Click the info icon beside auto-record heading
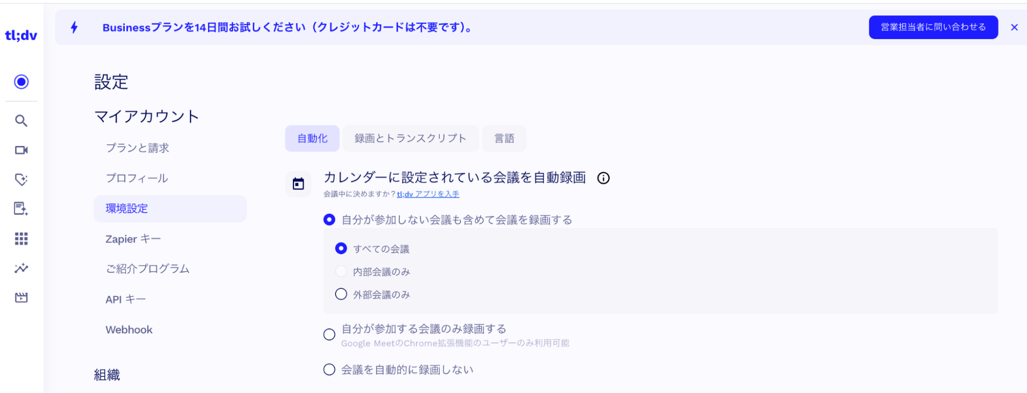Viewport: 1027px width, 393px height. tap(604, 178)
